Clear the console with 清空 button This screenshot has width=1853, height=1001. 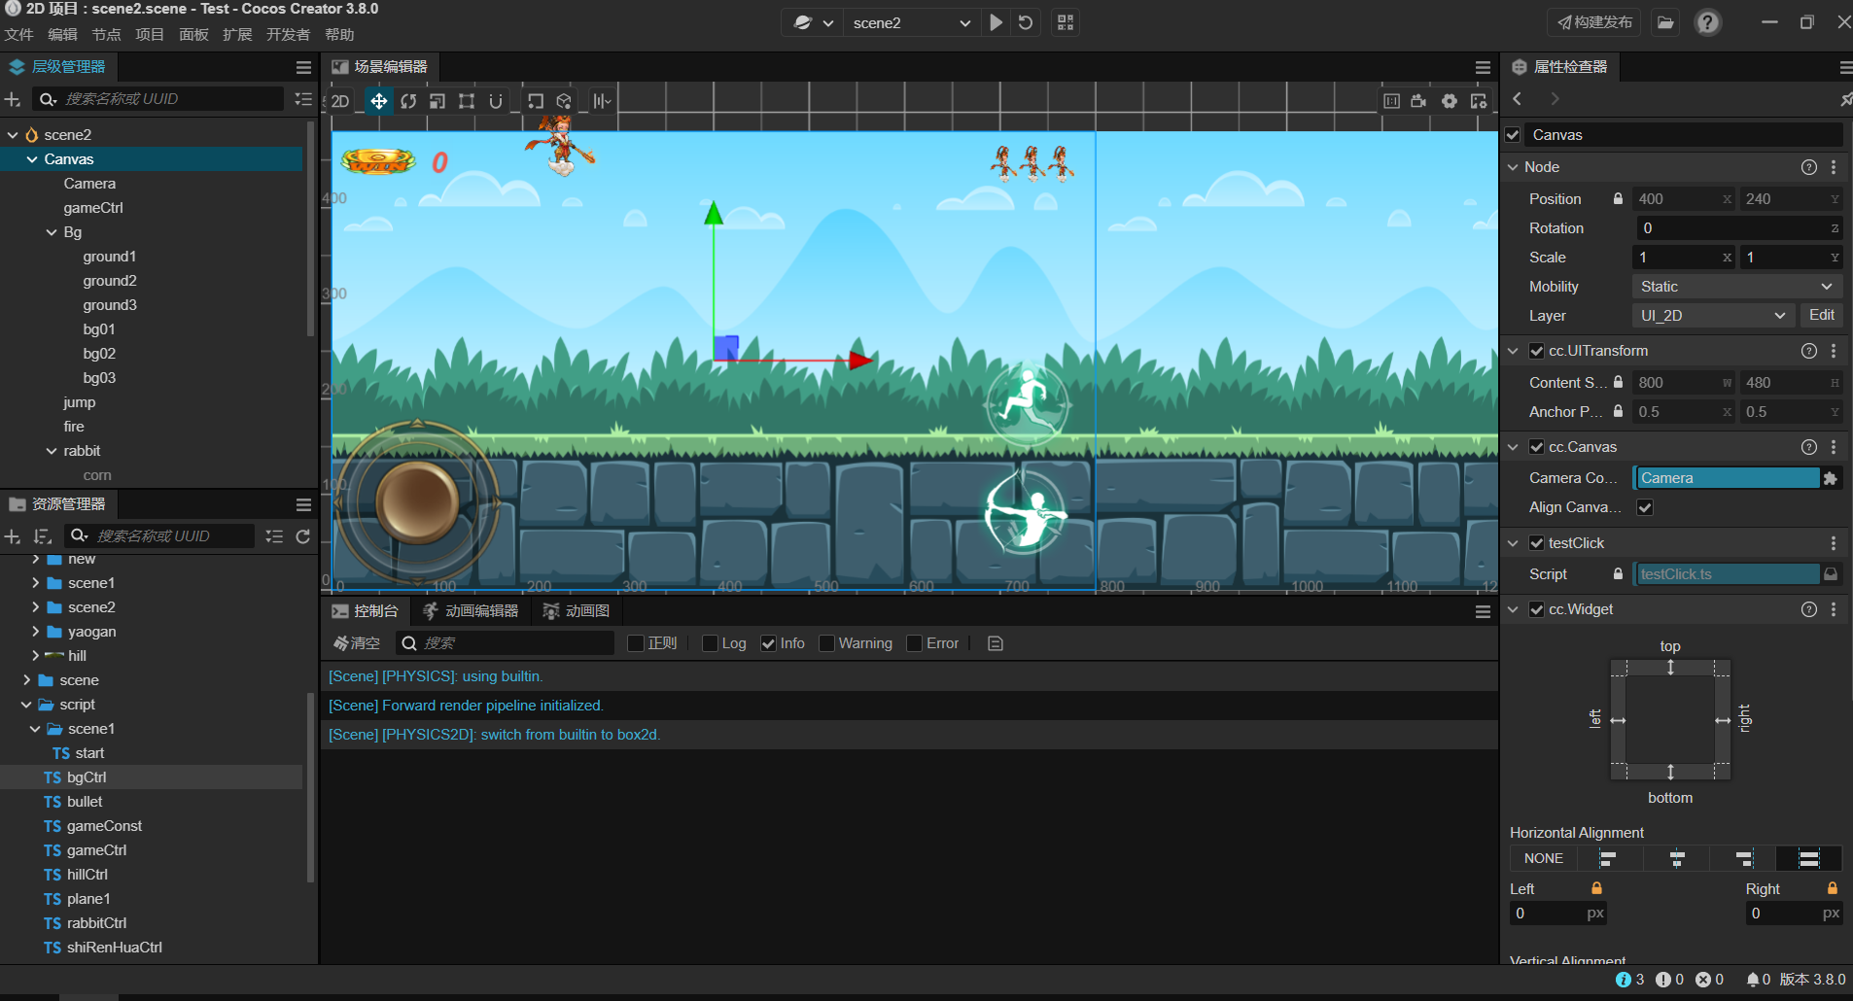[357, 643]
